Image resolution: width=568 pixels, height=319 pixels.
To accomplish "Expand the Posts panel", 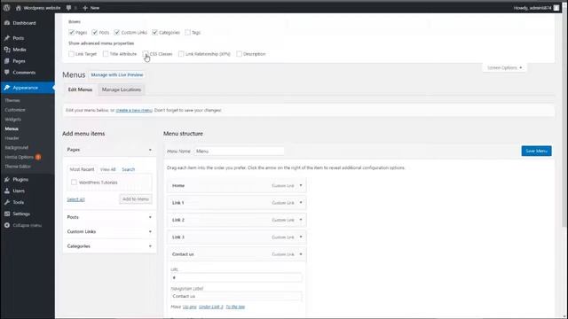I will [109, 217].
